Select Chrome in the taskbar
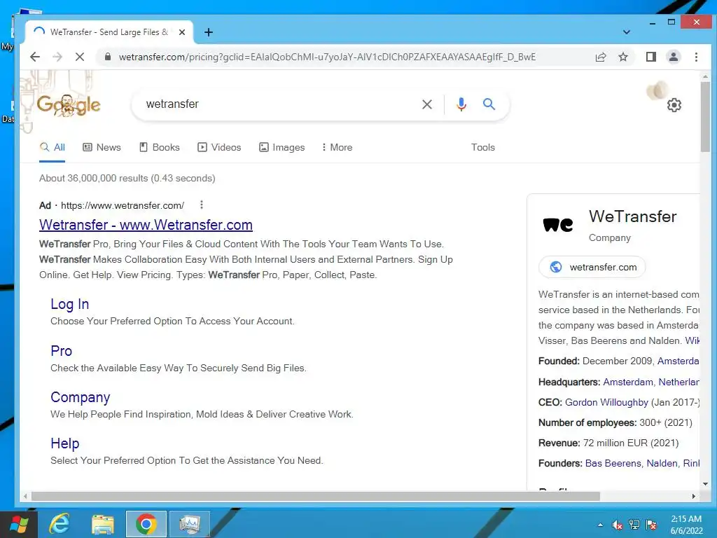 click(146, 524)
